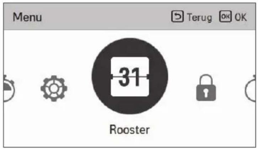Click the OK text label
Image resolution: width=258 pixels, height=150 pixels.
[x=241, y=17]
